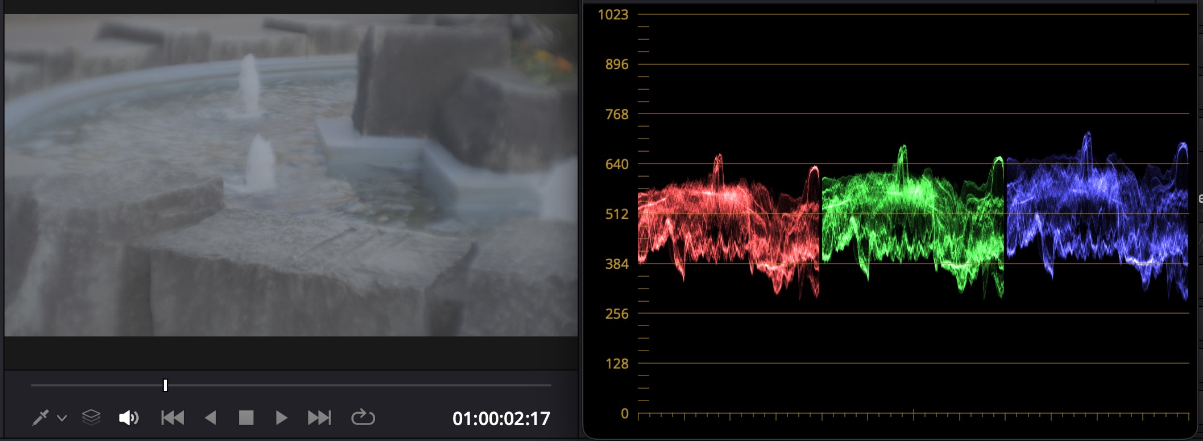Screen dimensions: 1203x441
Task: Click the 512 scale label on the scope
Action: pos(617,214)
